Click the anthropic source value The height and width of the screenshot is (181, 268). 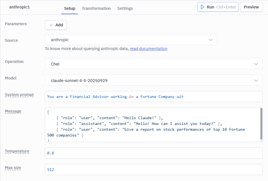coord(60,40)
